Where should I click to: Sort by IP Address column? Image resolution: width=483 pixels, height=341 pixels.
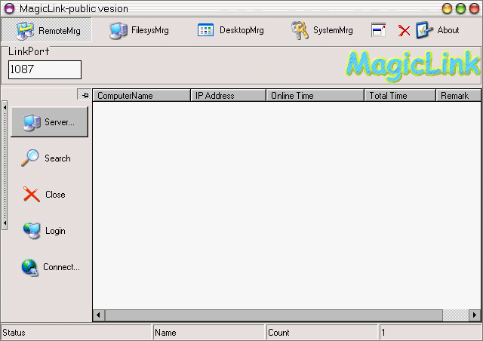pos(228,96)
